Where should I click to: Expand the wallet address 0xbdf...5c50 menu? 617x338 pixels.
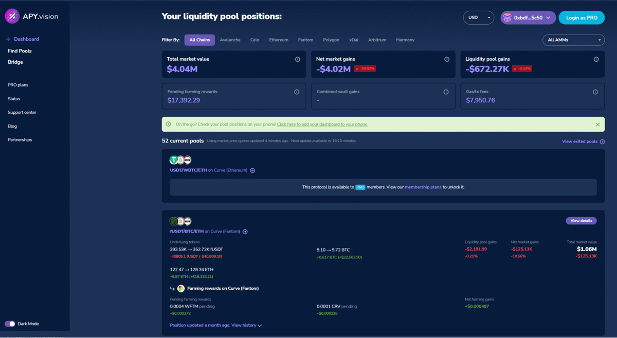[528, 17]
